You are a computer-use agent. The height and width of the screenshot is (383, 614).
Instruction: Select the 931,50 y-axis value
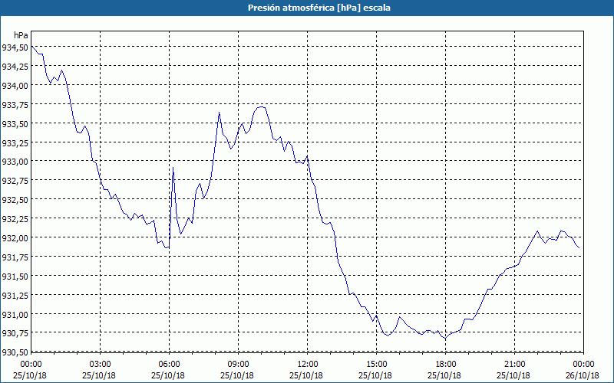tap(15, 277)
